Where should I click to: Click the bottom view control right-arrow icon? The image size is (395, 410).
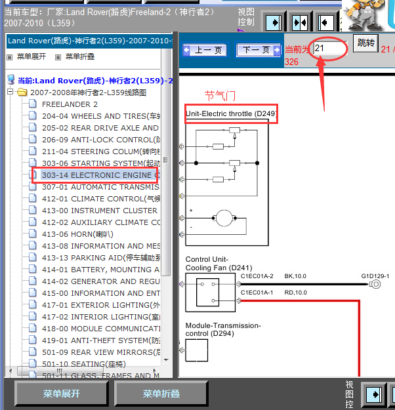[x=374, y=394]
